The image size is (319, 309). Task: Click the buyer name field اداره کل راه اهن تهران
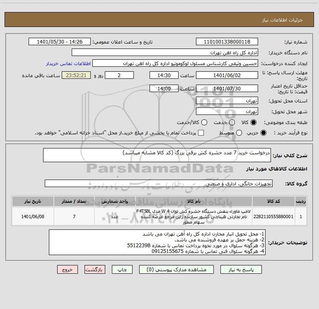point(165,53)
